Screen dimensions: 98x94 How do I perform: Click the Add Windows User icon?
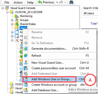coord(26,79)
